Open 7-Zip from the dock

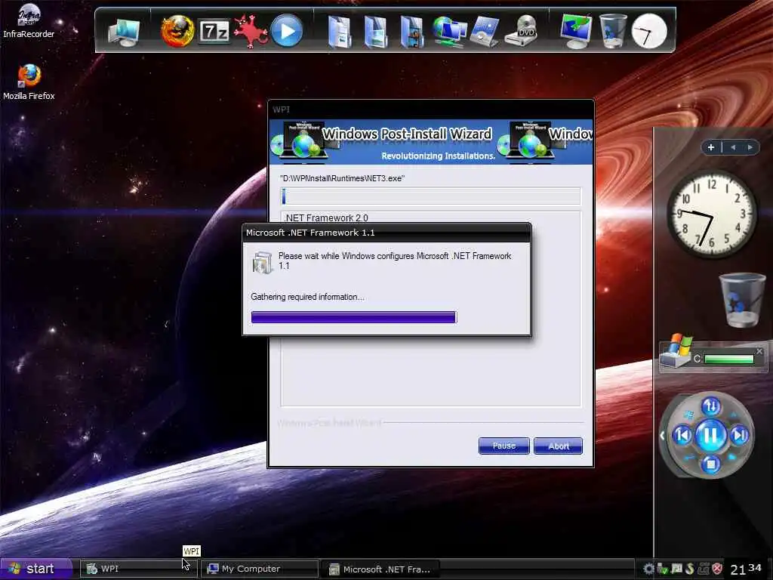click(214, 32)
